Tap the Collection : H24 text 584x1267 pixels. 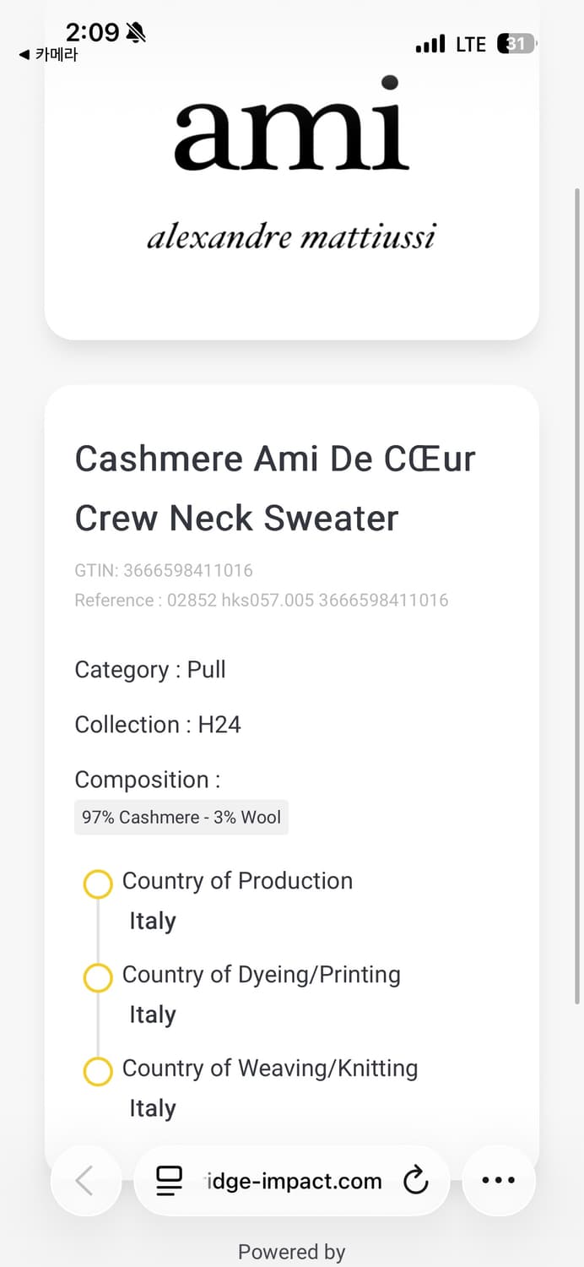158,725
